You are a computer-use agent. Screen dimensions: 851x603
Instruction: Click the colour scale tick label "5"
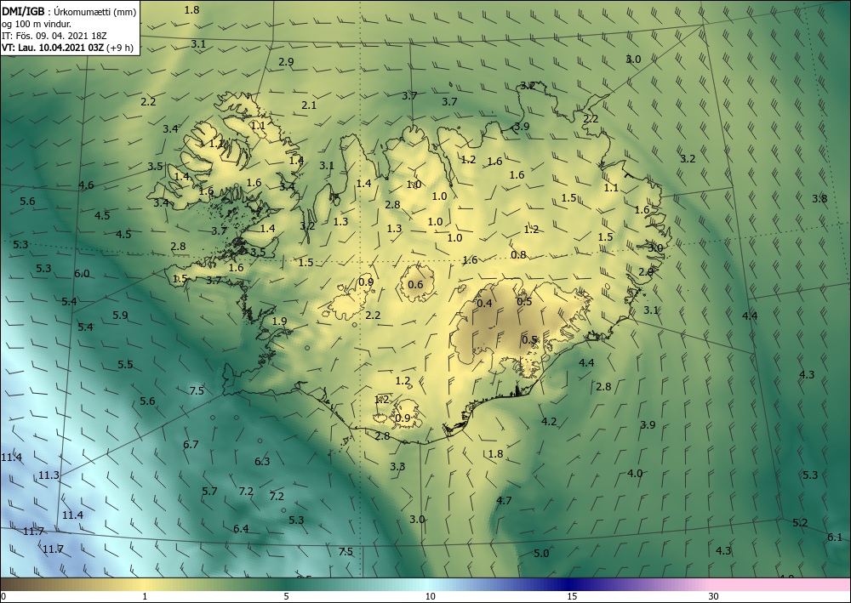pyautogui.click(x=286, y=596)
